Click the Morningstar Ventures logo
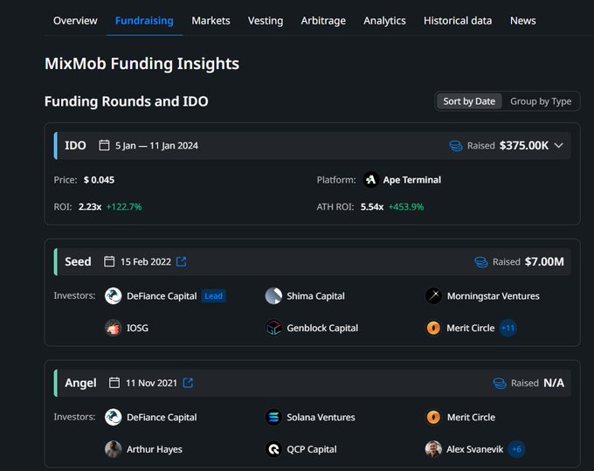Screen dimensions: 594x471 [x=433, y=296]
